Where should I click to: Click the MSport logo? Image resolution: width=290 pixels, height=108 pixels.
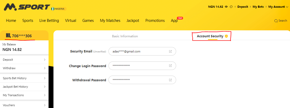click(27, 7)
